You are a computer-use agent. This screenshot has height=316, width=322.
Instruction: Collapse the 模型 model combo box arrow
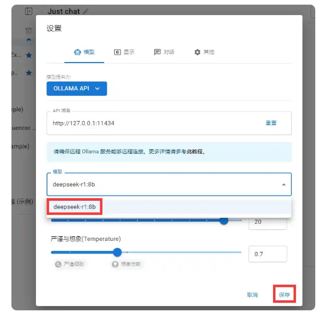coord(283,185)
